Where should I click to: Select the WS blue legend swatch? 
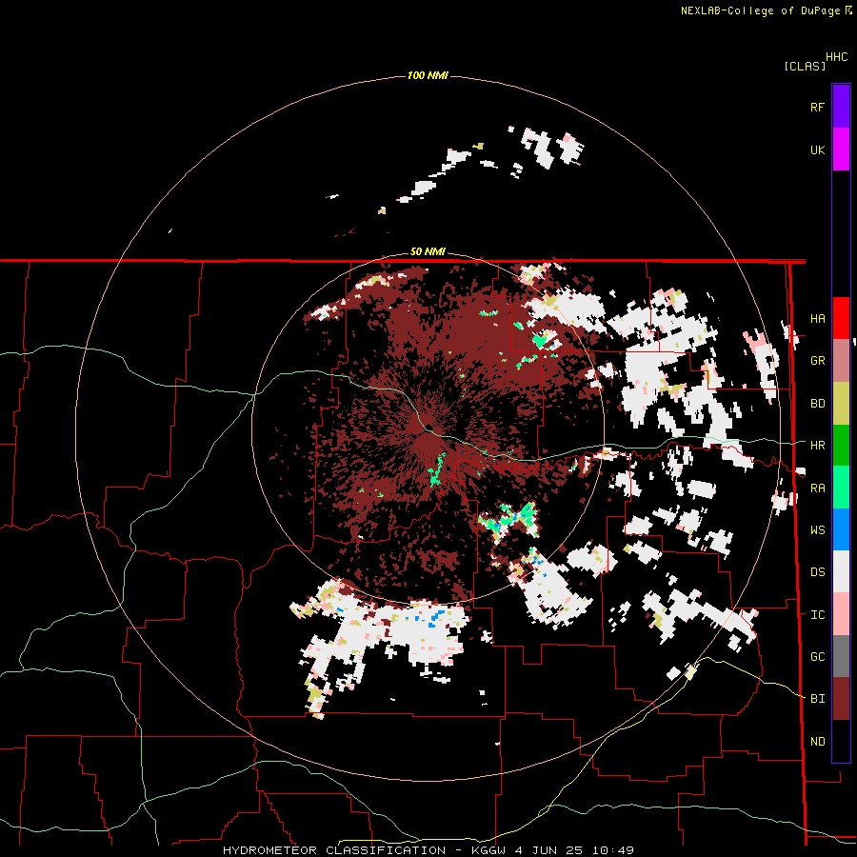click(x=841, y=529)
